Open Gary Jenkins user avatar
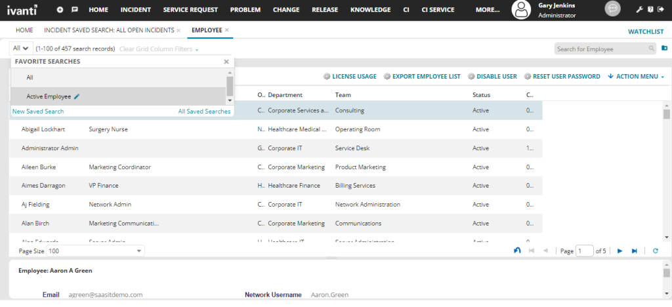The height and width of the screenshot is (307, 672). (x=521, y=10)
